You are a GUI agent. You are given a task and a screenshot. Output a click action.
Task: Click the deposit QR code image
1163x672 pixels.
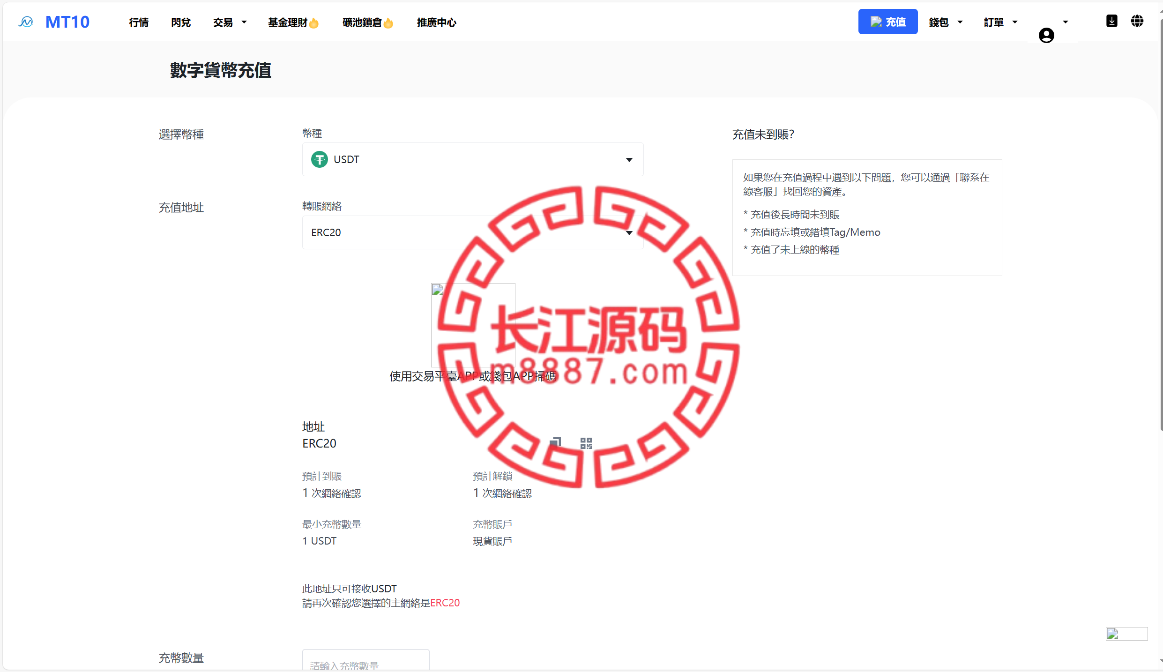(473, 325)
